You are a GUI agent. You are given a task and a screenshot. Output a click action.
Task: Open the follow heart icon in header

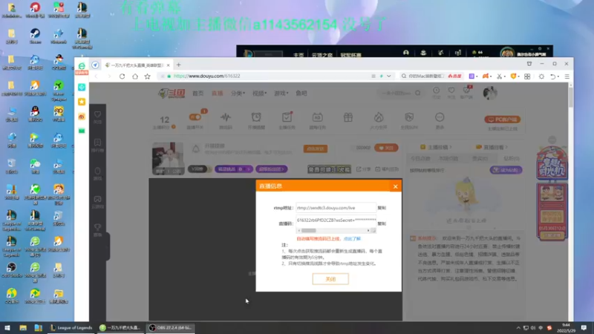pos(451,91)
